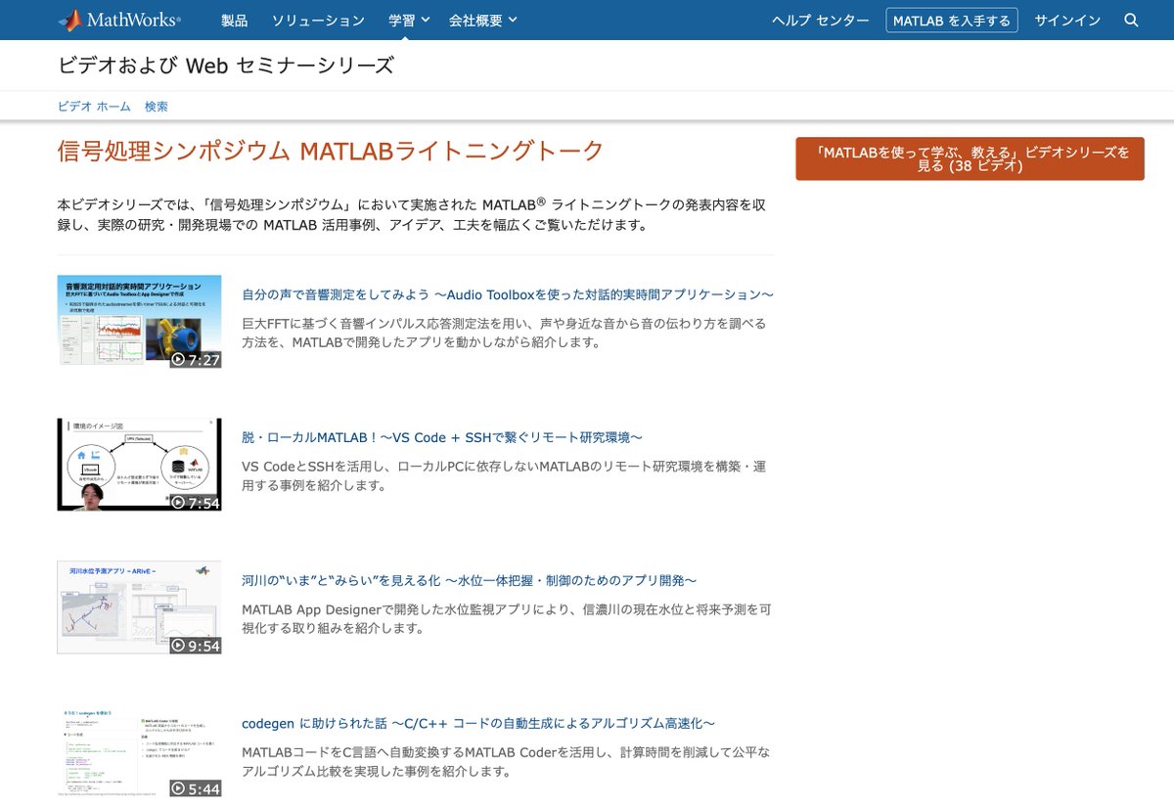Play the 7:27 duration badge video
Image resolution: width=1174 pixels, height=806 pixels.
[195, 359]
